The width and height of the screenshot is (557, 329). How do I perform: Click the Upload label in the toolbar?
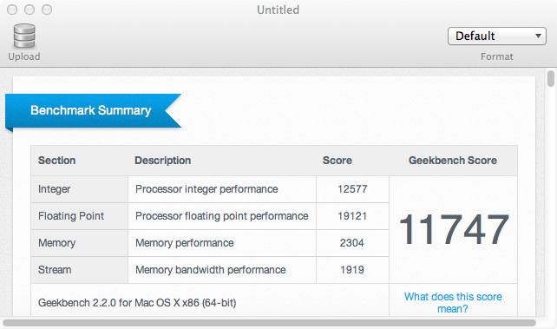(24, 56)
